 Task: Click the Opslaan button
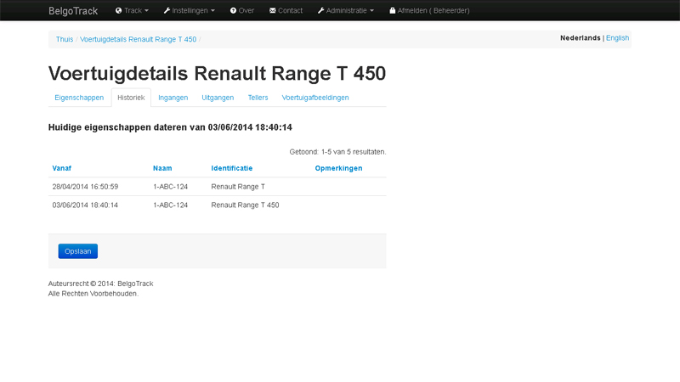click(78, 251)
